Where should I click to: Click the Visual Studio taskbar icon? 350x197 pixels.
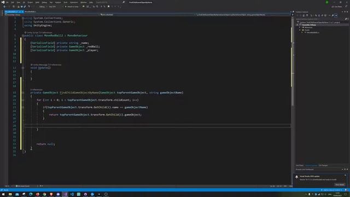[65, 194]
